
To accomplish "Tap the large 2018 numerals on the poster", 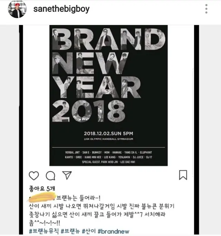I will (88, 111).
